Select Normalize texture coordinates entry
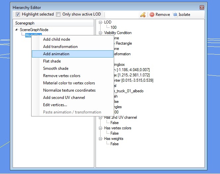Screen dimensions: 220x174 pyautogui.click(x=72, y=90)
